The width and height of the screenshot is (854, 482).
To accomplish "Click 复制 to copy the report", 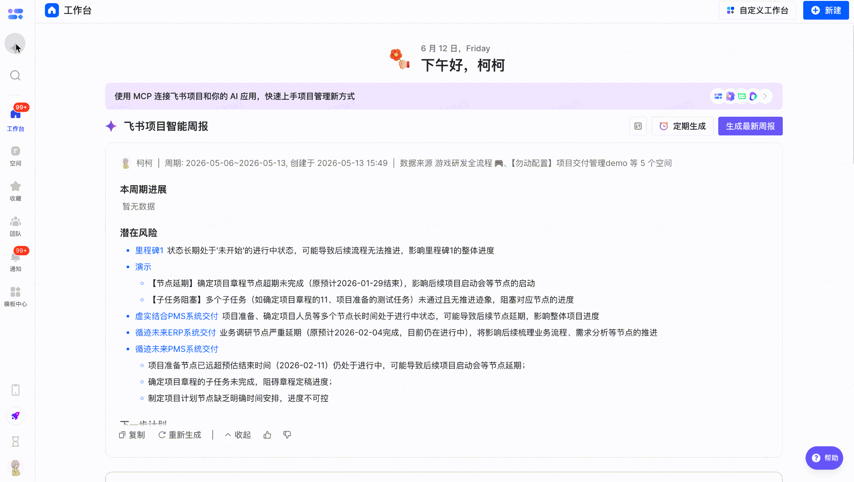I will click(132, 435).
